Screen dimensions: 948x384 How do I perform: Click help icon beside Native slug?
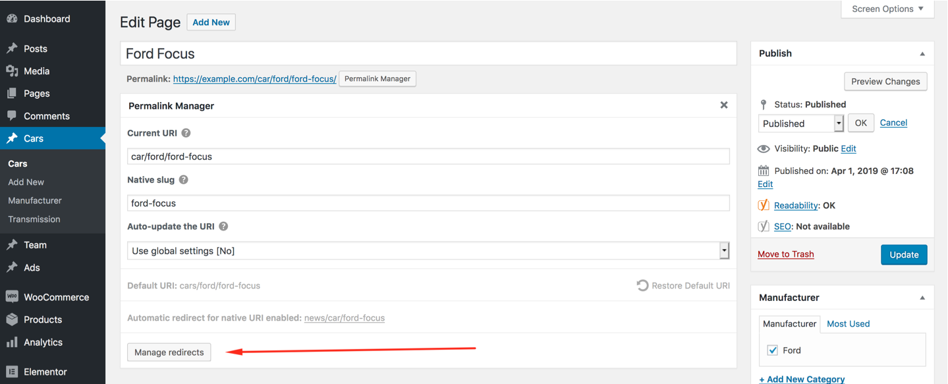(184, 180)
